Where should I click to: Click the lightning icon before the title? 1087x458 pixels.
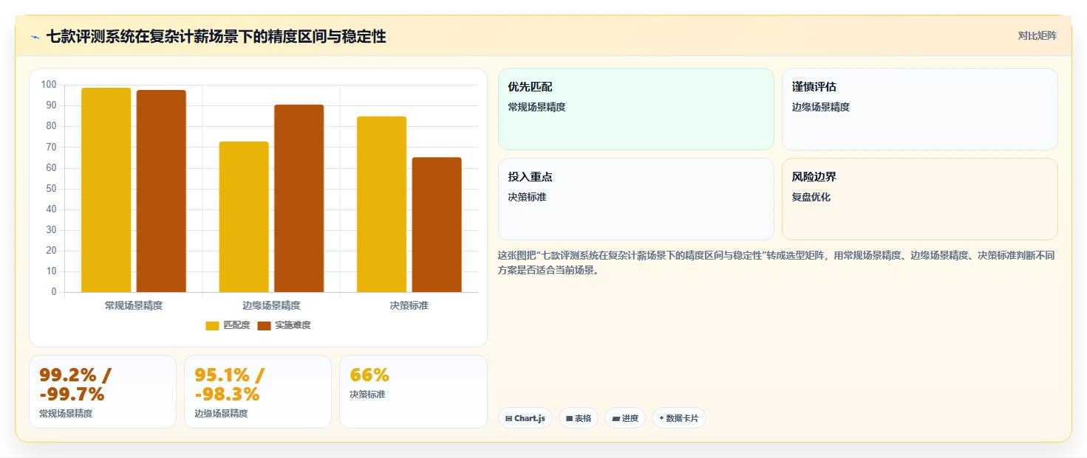[35, 37]
